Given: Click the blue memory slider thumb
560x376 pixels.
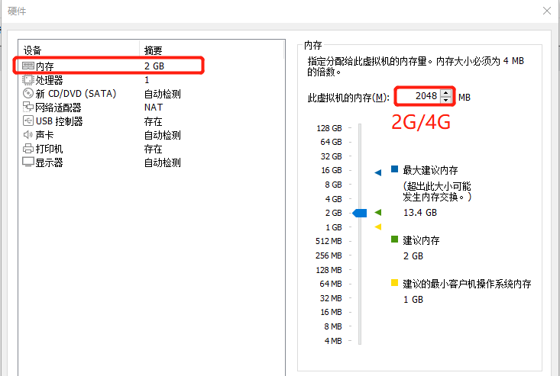Looking at the screenshot, I should [360, 213].
